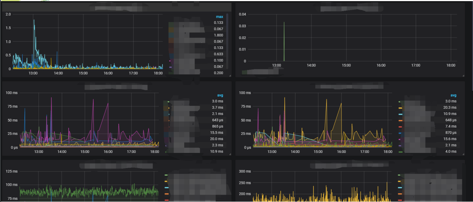Click the 865 µs avg legend value
Image resolution: width=473 pixels, height=202 pixels.
(x=217, y=126)
